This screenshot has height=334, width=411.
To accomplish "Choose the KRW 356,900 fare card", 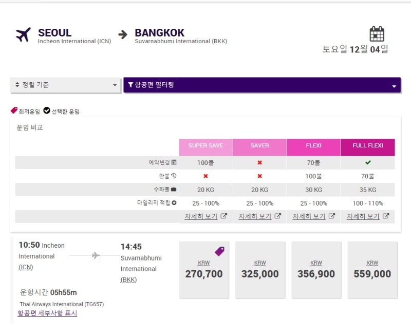I will pyautogui.click(x=316, y=270).
